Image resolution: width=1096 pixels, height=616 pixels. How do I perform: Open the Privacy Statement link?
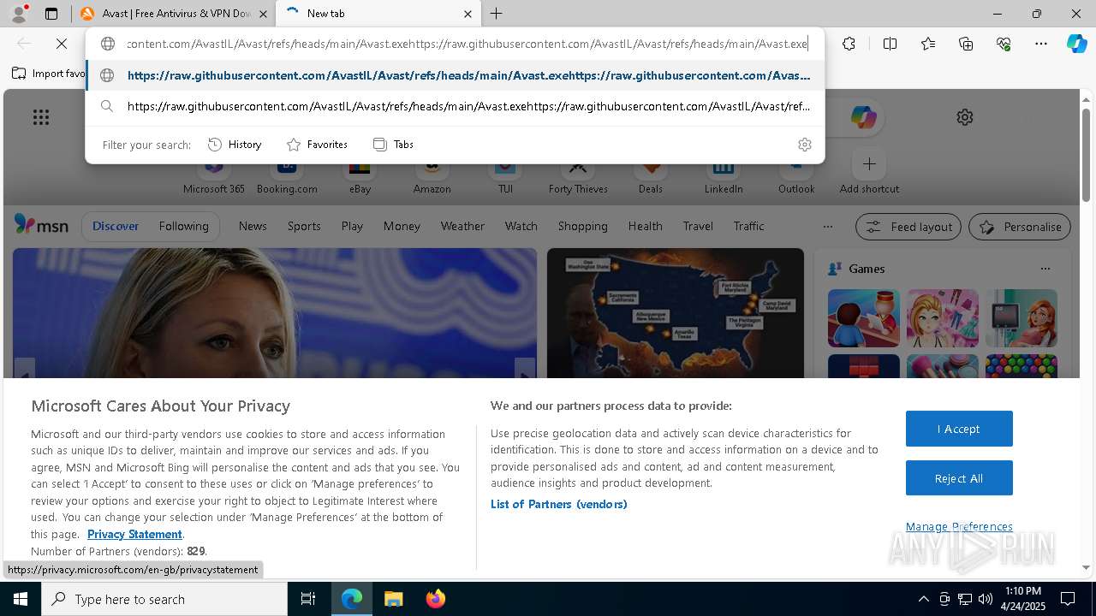(x=134, y=534)
